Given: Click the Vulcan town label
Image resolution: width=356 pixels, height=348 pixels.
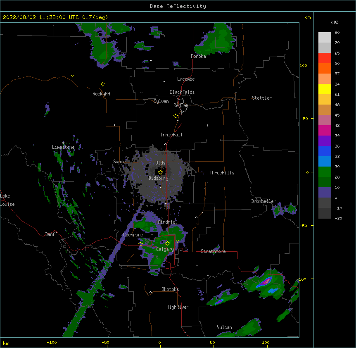Looking at the screenshot, I should point(224,327).
